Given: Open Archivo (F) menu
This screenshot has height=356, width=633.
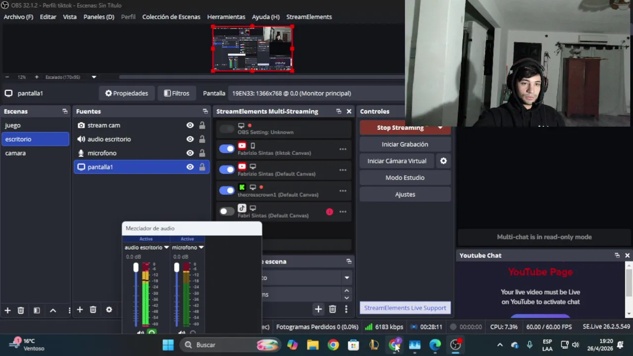Looking at the screenshot, I should pos(18,17).
